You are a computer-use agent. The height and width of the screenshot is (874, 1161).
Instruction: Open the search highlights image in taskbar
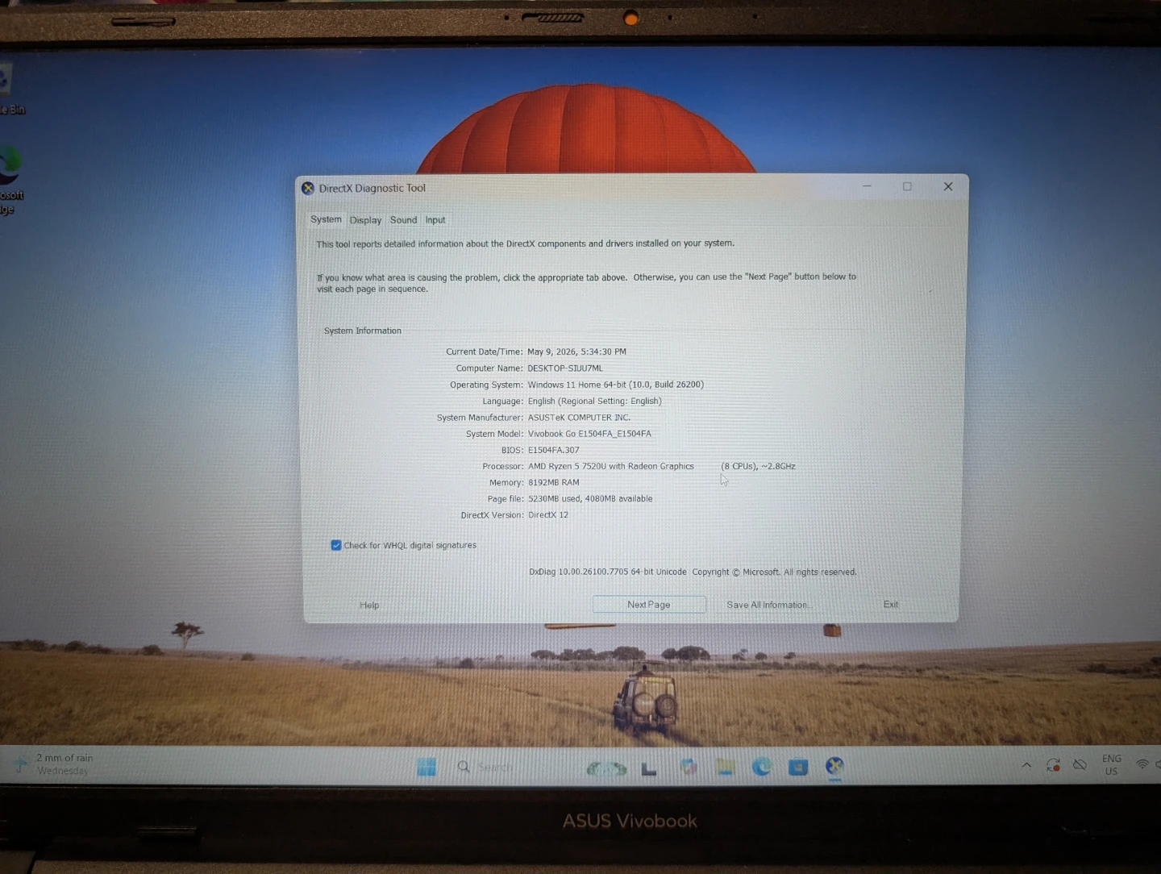(x=606, y=768)
